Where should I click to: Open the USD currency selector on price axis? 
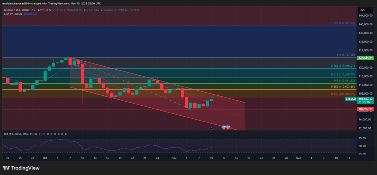[x=362, y=10]
